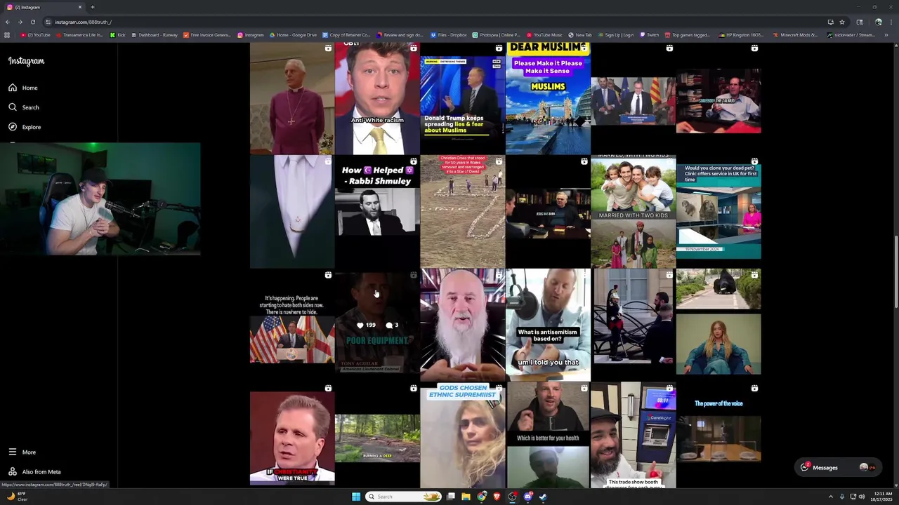Open Instagram Search panel
The height and width of the screenshot is (505, 899).
[24, 107]
